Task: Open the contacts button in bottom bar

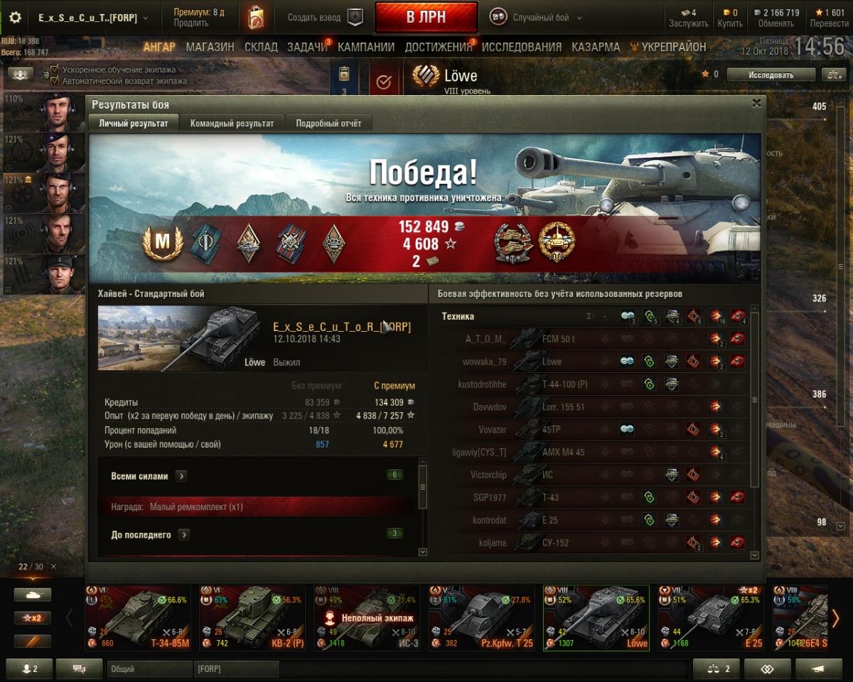Action: coord(30,669)
